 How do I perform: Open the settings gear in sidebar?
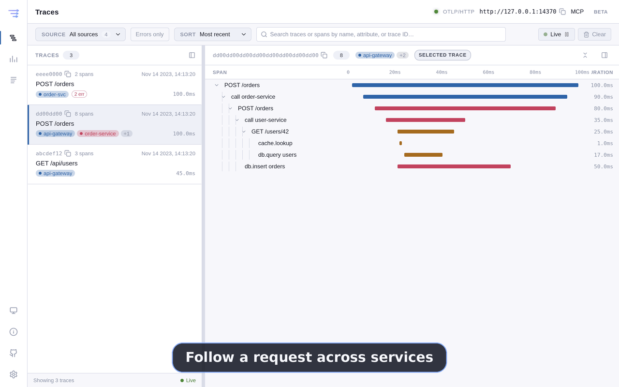tap(14, 374)
